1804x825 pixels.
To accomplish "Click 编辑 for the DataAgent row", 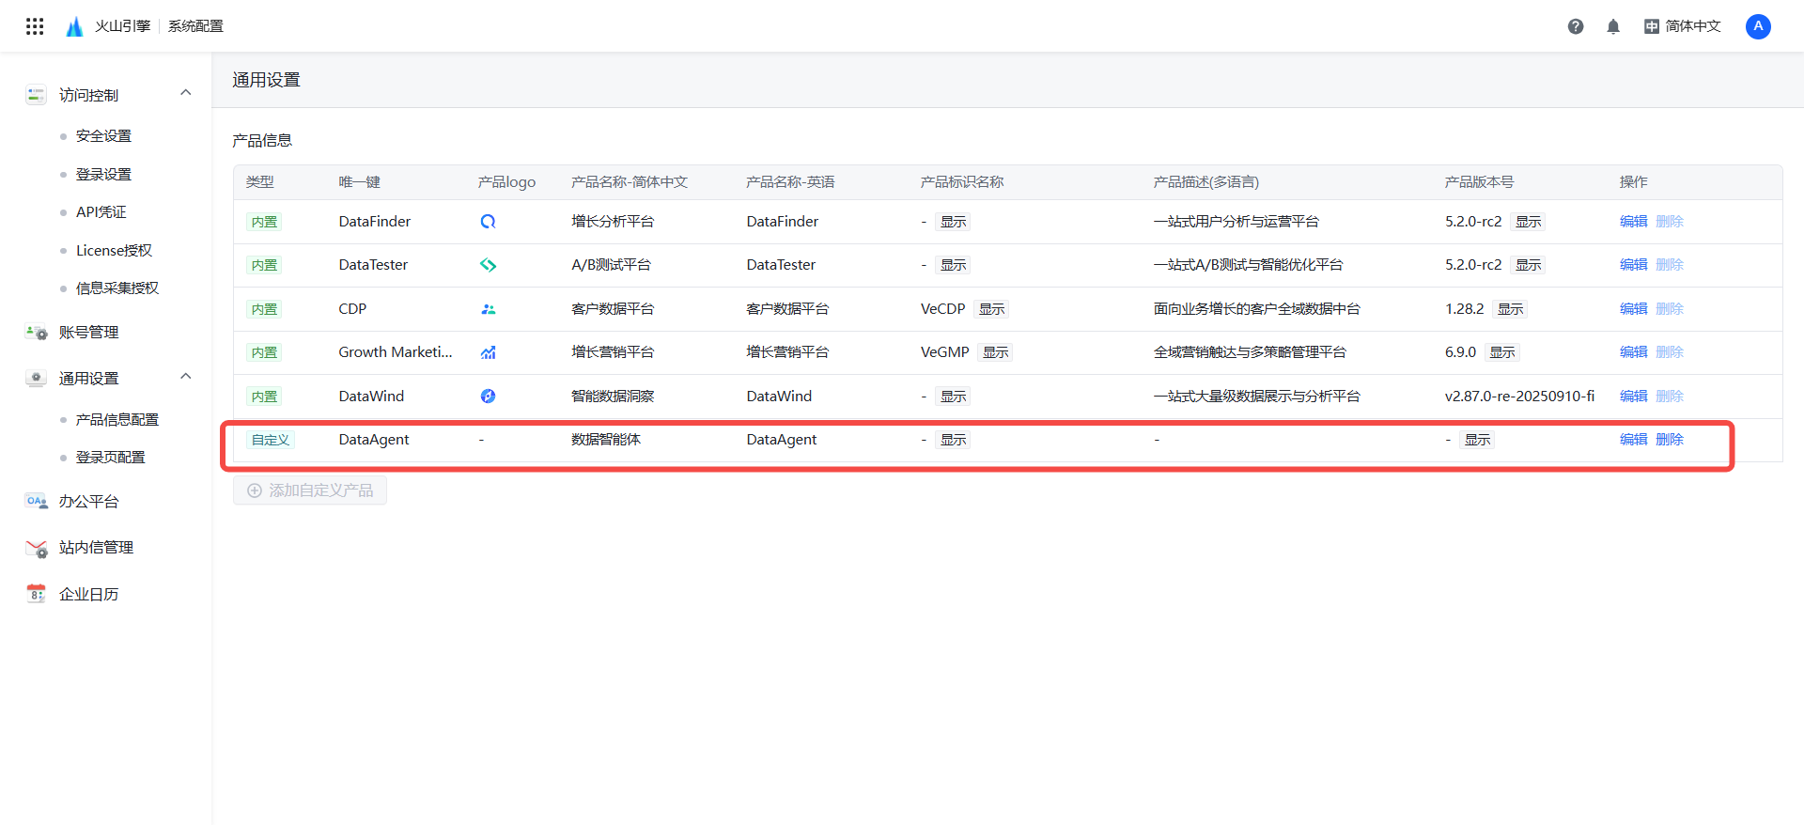I will tap(1633, 440).
